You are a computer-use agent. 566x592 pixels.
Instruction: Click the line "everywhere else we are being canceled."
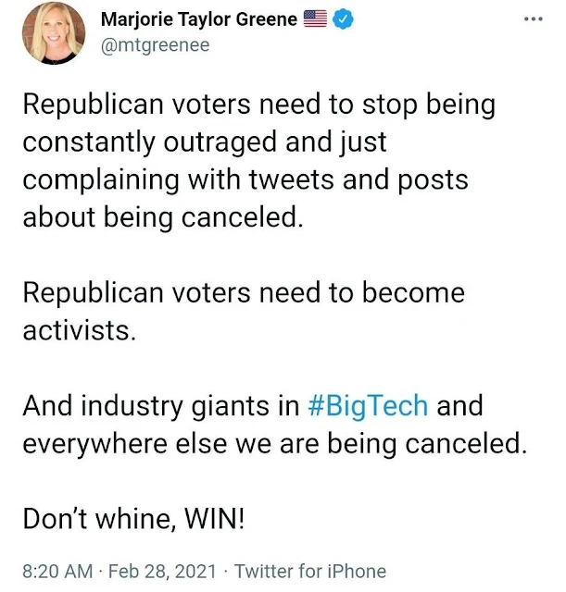tap(275, 444)
